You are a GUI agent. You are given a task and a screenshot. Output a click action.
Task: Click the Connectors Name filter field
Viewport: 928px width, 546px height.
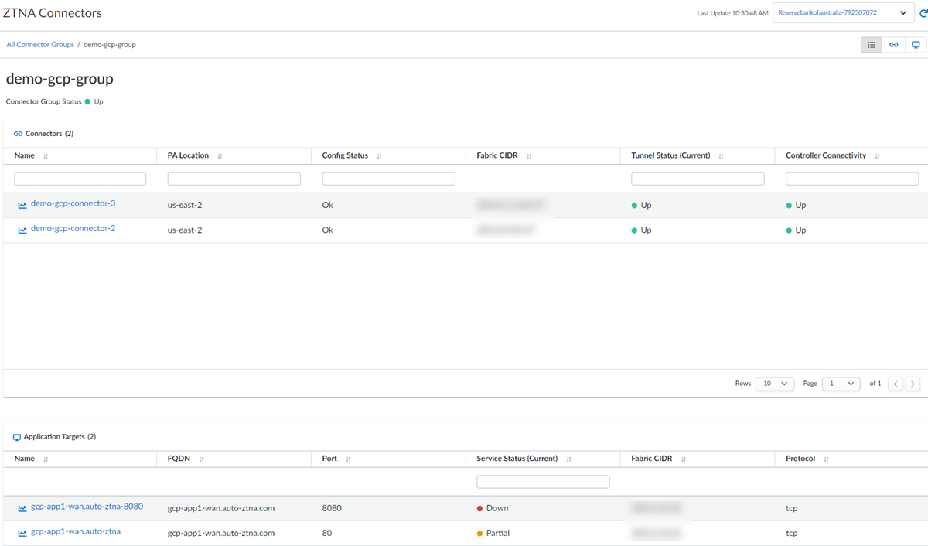pyautogui.click(x=80, y=179)
